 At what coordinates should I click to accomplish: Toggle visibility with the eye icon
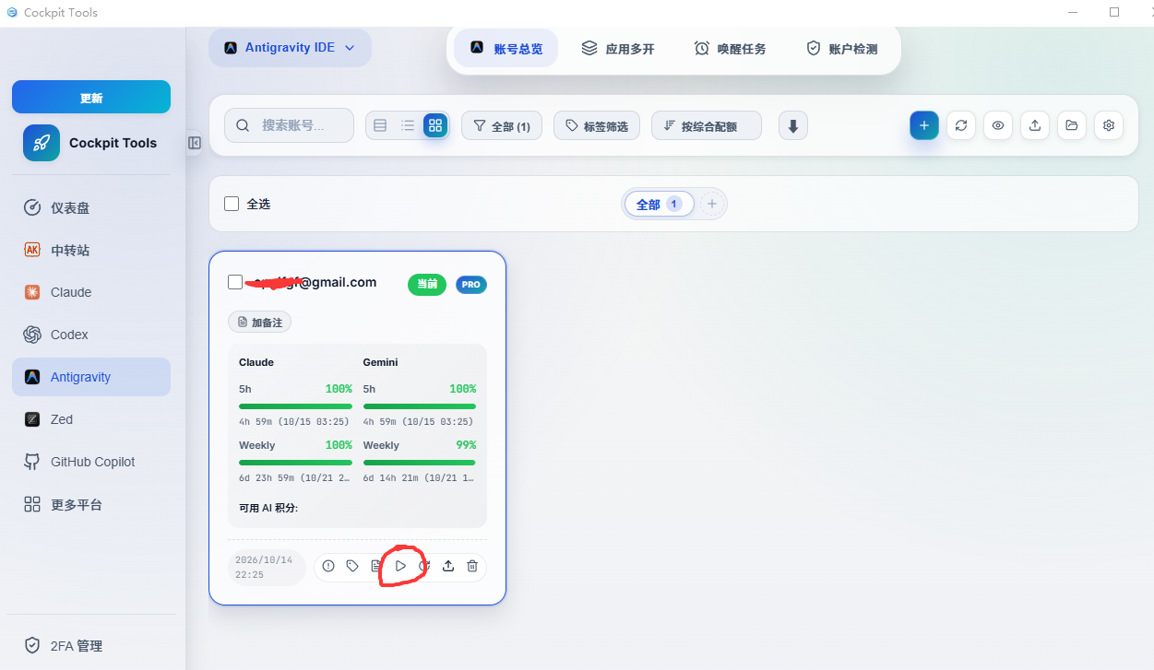click(x=998, y=125)
